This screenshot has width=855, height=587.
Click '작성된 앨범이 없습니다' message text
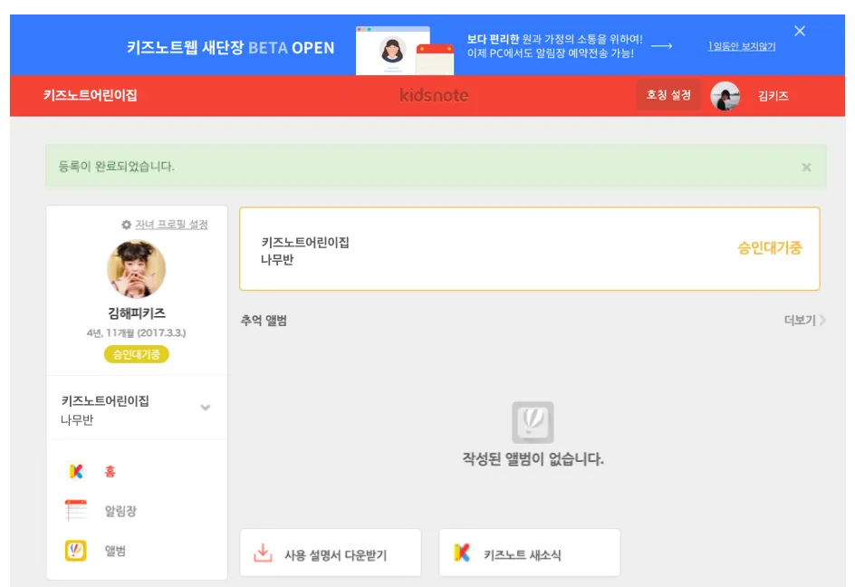point(533,458)
